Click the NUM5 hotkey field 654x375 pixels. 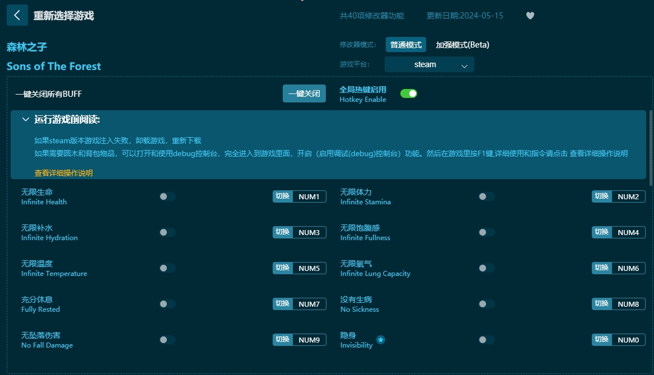(x=309, y=268)
